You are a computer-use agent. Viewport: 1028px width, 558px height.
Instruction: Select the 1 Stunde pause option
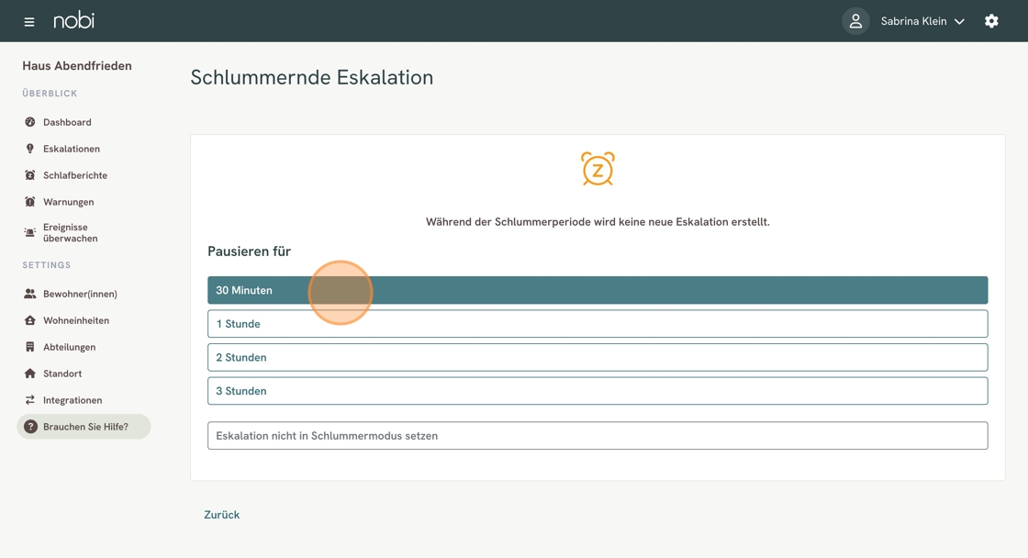tap(598, 324)
